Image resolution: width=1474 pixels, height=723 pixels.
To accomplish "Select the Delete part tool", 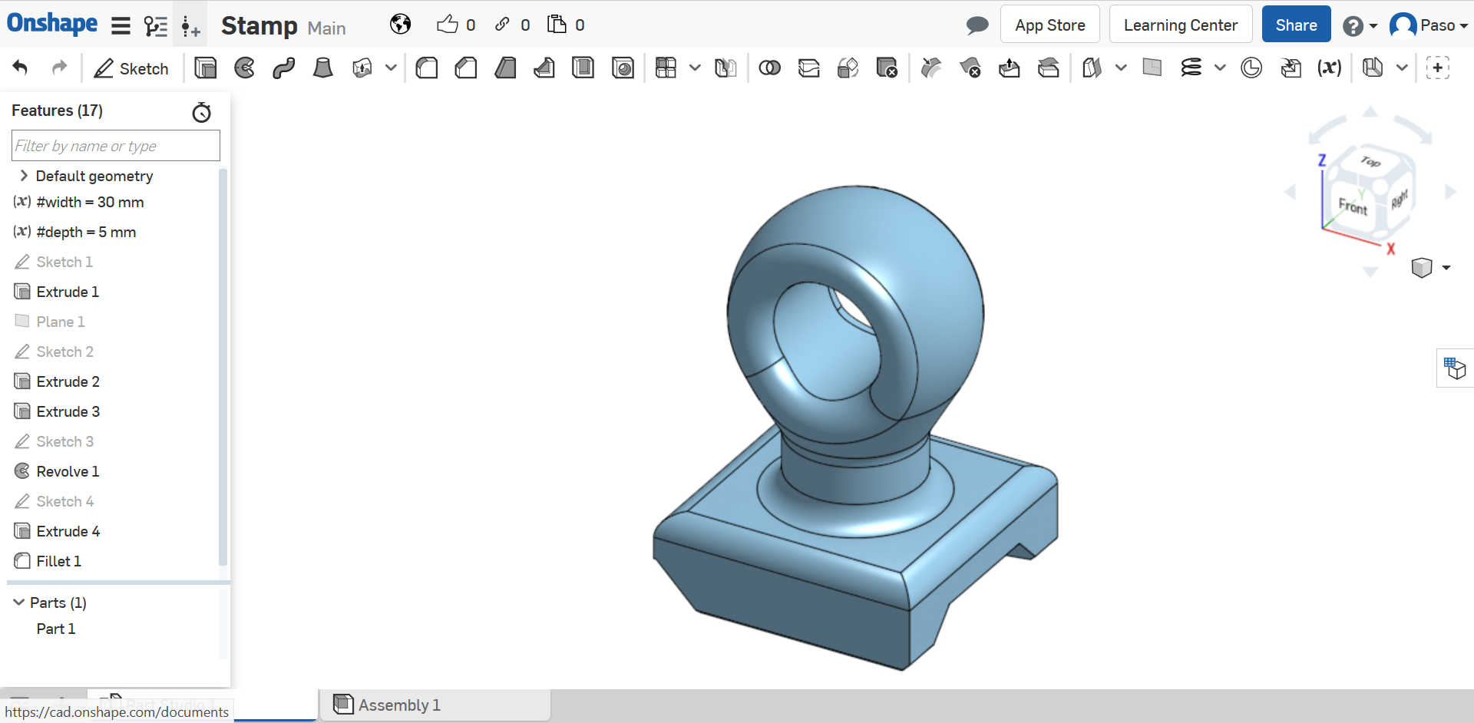I will point(887,68).
